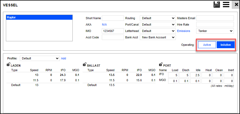Open the Routing dropdown

point(158,18)
